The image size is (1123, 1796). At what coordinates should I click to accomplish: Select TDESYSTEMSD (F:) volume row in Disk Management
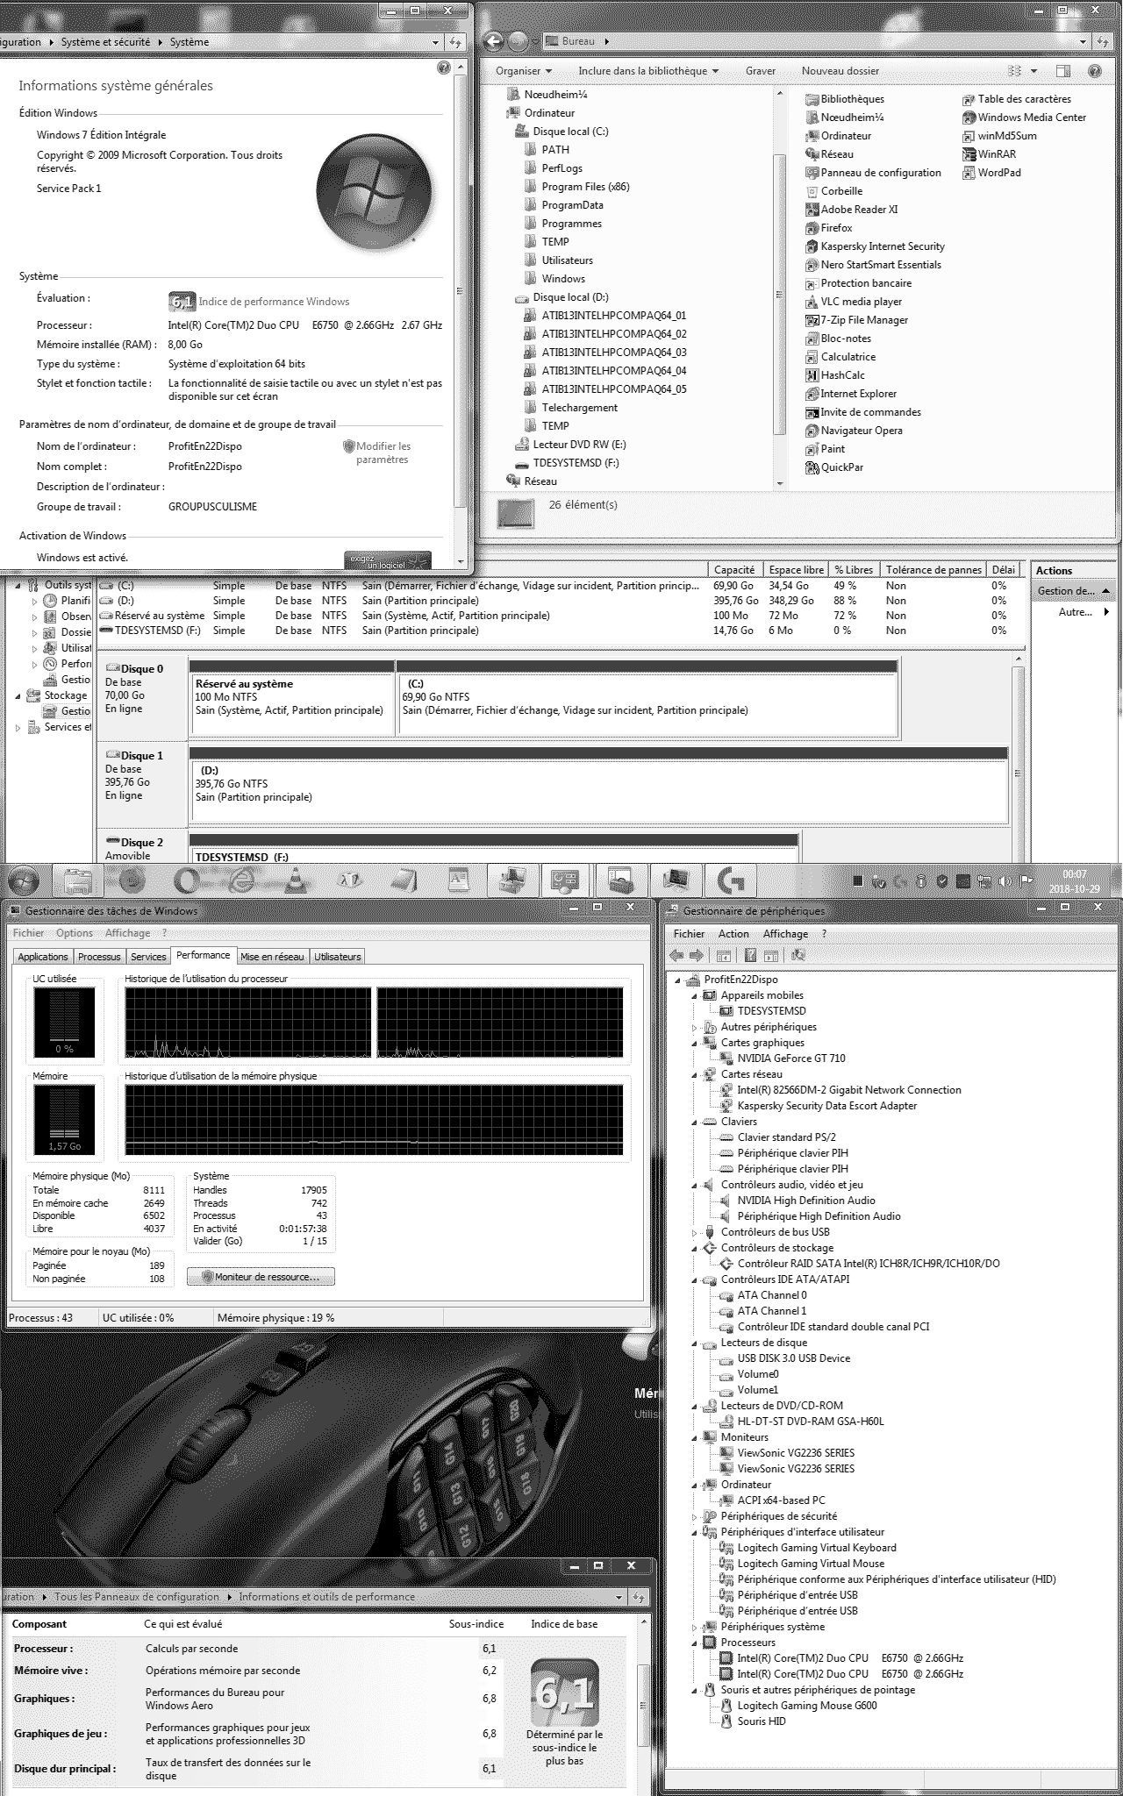561,631
